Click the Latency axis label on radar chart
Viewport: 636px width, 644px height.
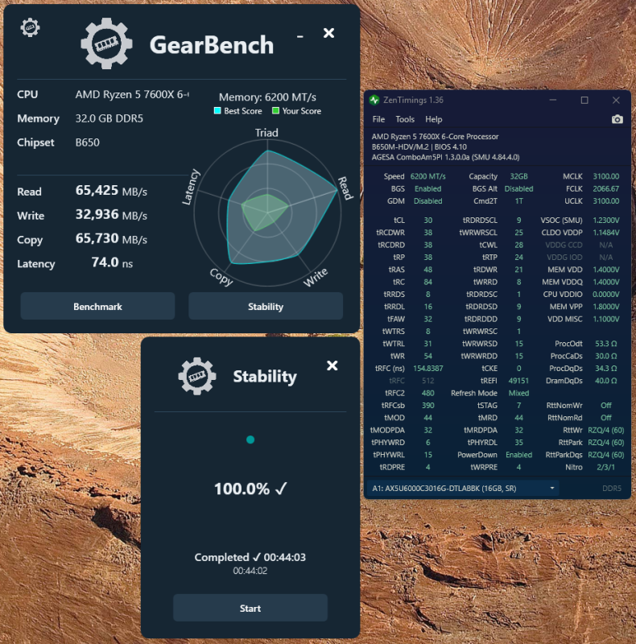pyautogui.click(x=191, y=187)
